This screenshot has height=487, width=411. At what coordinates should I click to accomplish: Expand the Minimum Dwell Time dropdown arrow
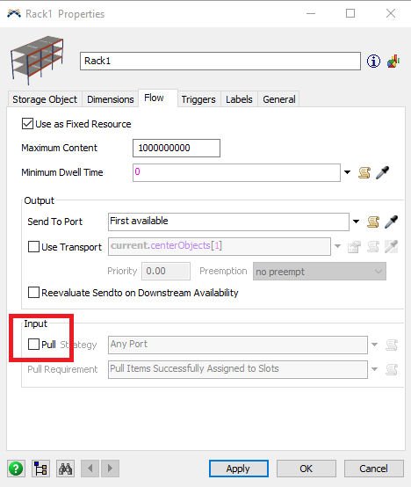(348, 172)
